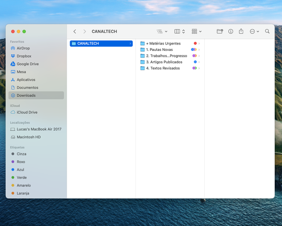
Task: Filter by the Verde tag
Action: [36, 178]
